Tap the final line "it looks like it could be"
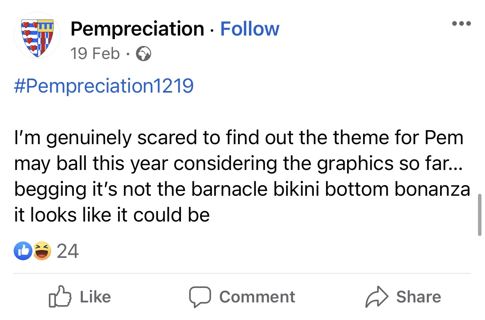This screenshot has width=485, height=320. click(112, 215)
